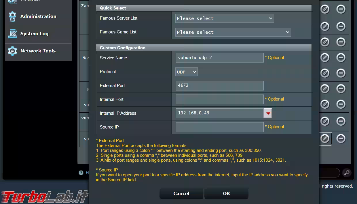Viewport: 357px width, 204px height.
Task: Click the Network Tools gear icon
Action: click(12, 51)
